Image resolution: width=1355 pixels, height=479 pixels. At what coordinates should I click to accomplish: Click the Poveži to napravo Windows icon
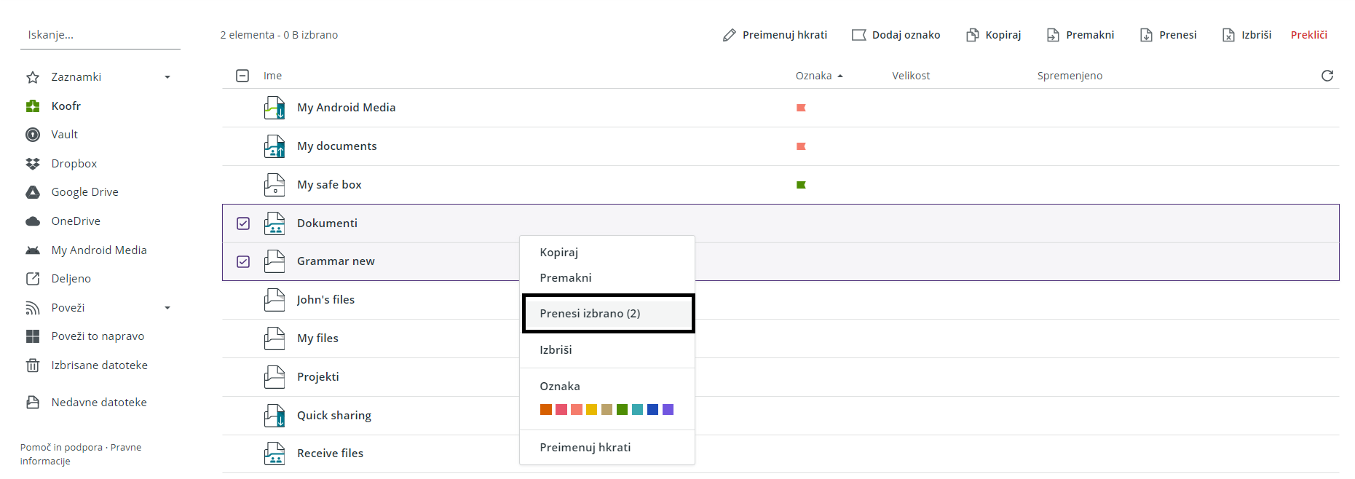point(33,336)
